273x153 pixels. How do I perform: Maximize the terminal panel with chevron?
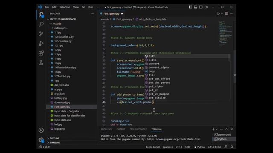click(x=227, y=129)
